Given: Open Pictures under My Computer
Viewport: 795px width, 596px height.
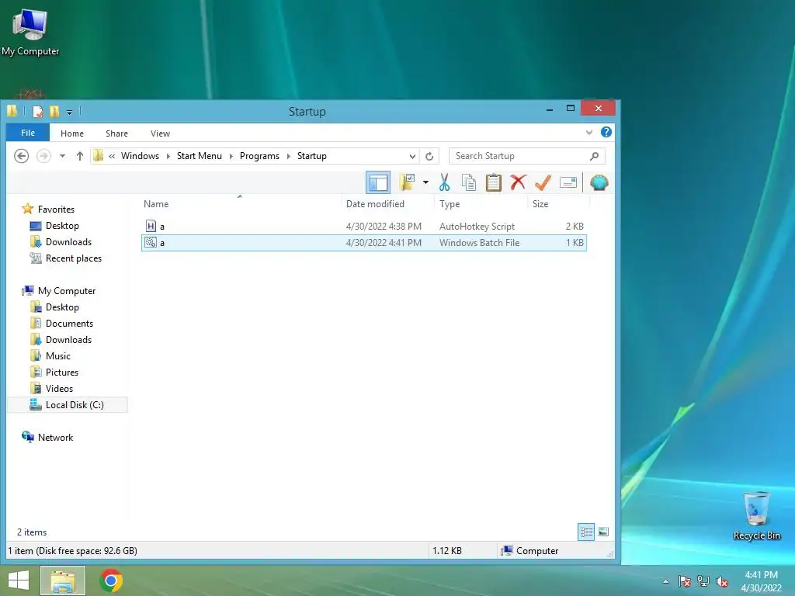Looking at the screenshot, I should tap(54, 372).
